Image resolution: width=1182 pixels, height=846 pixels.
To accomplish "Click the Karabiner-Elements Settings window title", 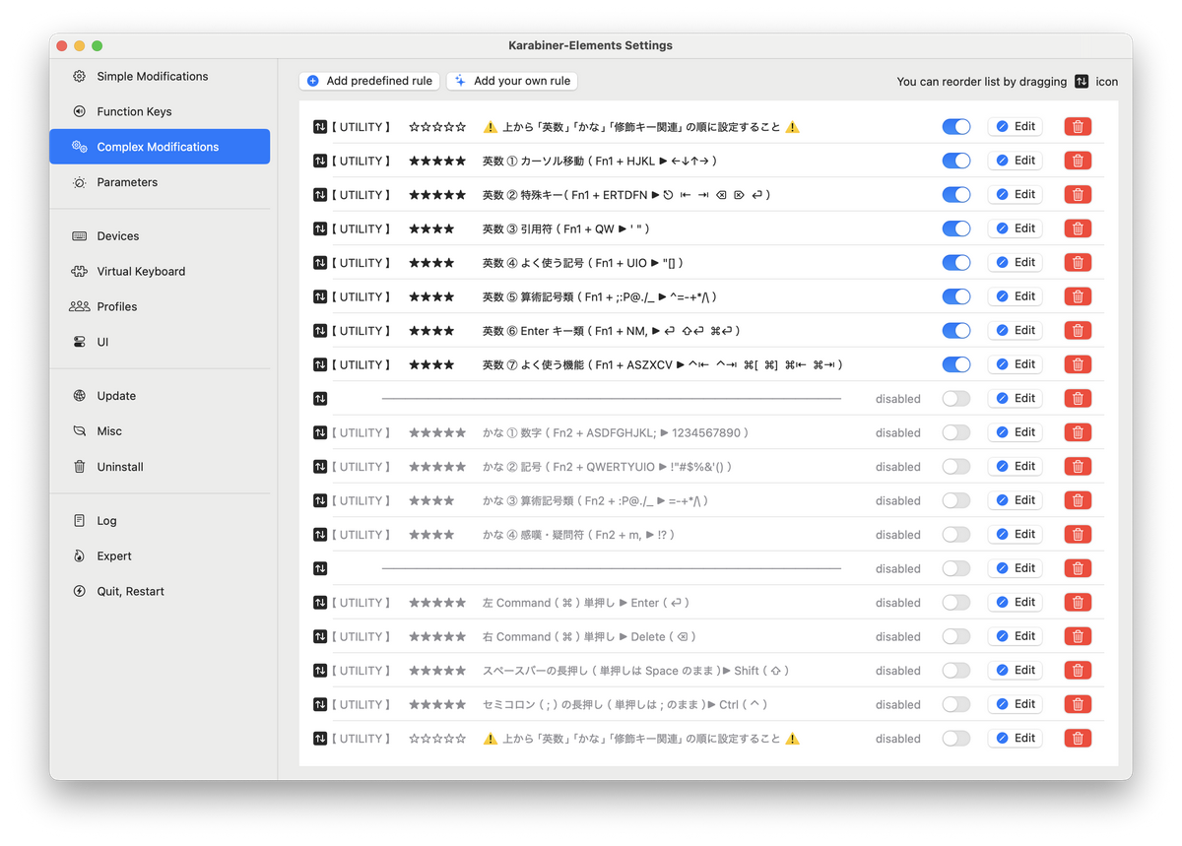I will [591, 45].
